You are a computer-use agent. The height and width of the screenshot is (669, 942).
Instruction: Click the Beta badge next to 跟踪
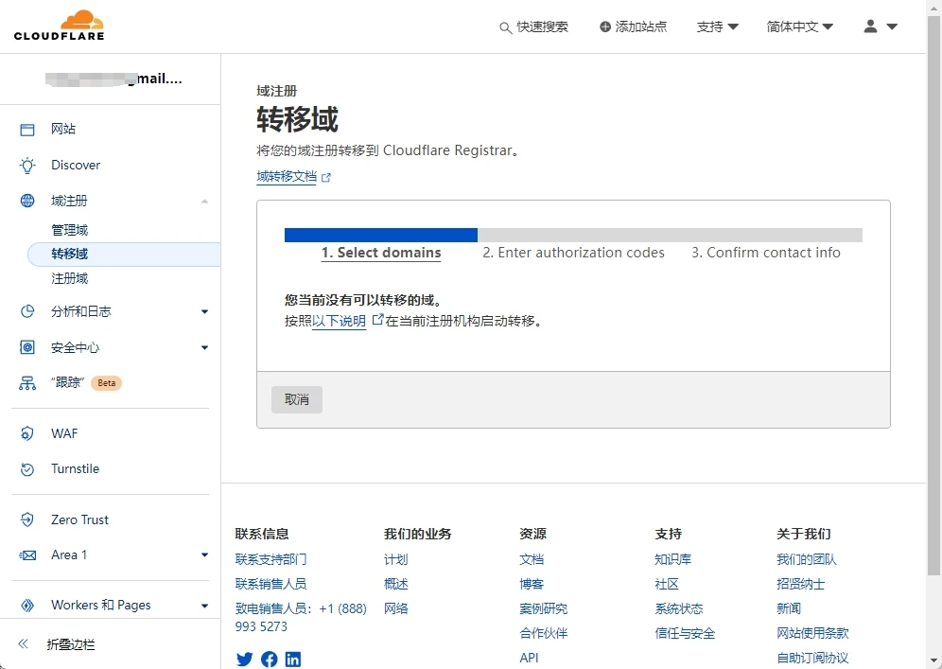[x=106, y=383]
